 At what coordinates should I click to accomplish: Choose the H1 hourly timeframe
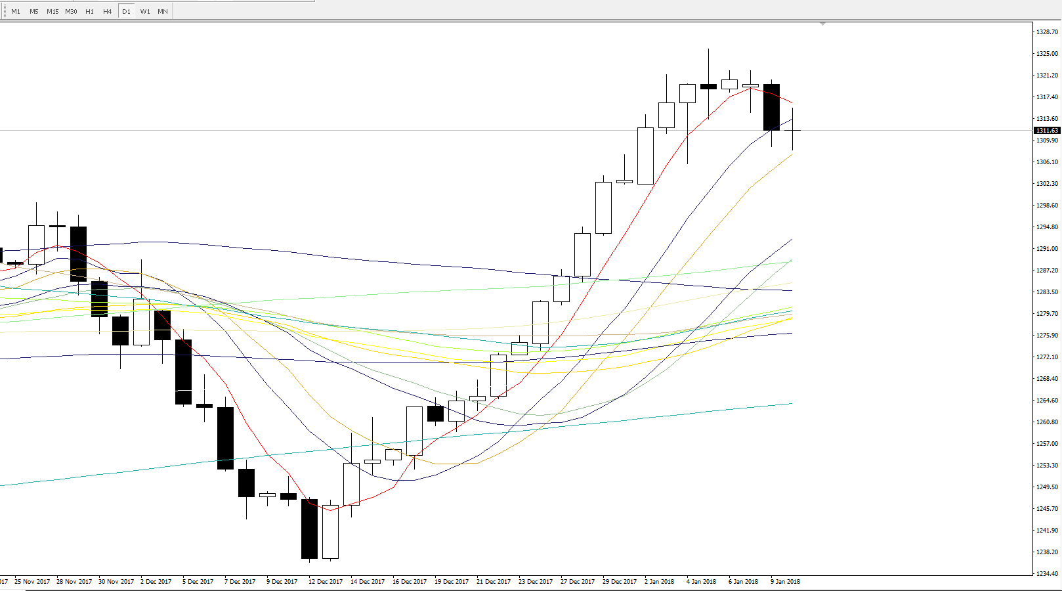pyautogui.click(x=89, y=11)
